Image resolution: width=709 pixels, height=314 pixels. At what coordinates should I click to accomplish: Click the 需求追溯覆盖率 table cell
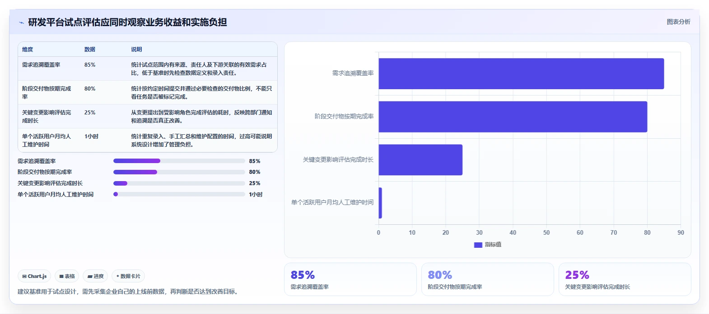(41, 65)
